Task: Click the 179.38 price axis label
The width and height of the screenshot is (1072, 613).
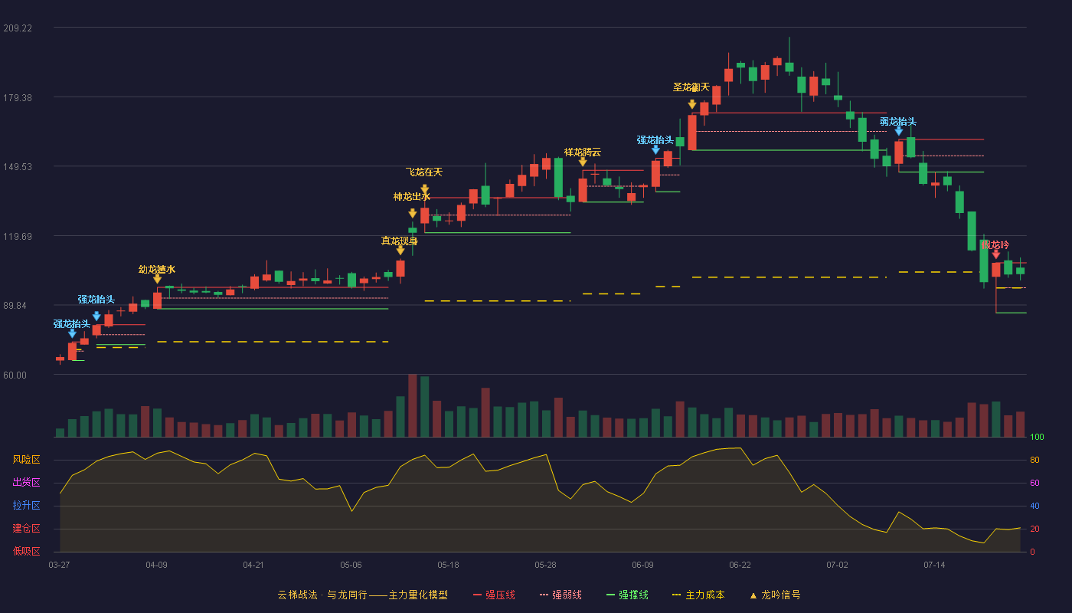Action: 18,97
